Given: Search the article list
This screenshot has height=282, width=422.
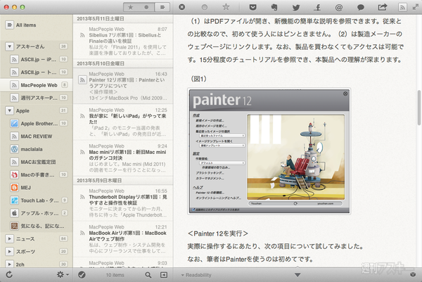Looking at the screenshot, I should click(148, 275).
